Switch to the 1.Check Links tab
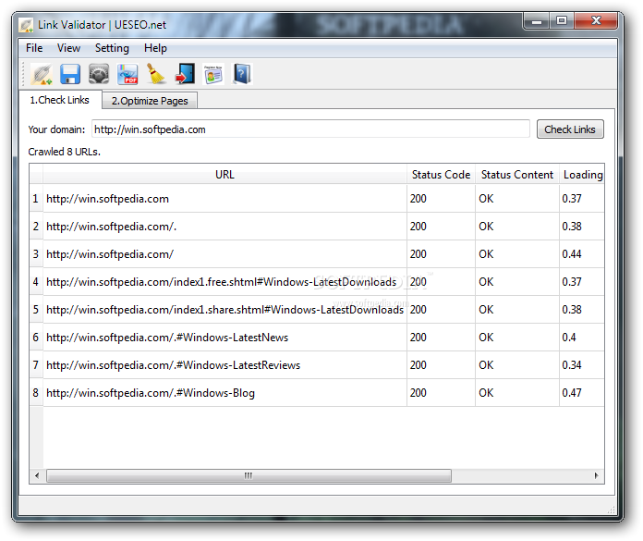Viewport: 643px width, 541px height. click(x=60, y=100)
